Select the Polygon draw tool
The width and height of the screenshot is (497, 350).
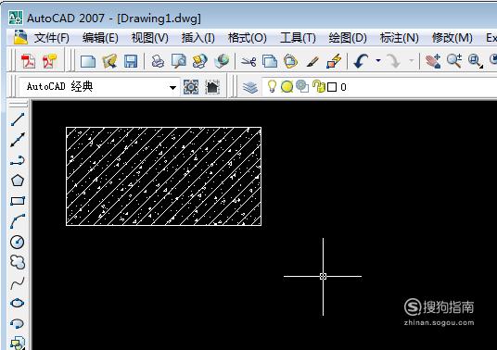[x=18, y=181]
